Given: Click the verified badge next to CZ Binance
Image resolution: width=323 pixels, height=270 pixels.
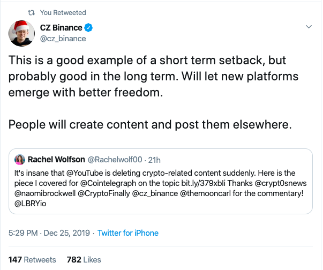Looking at the screenshot, I should [88, 28].
